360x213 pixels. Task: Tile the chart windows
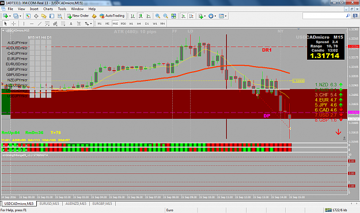click(173, 16)
